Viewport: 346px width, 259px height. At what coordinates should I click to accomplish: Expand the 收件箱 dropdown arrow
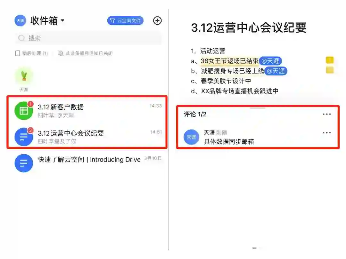point(62,20)
